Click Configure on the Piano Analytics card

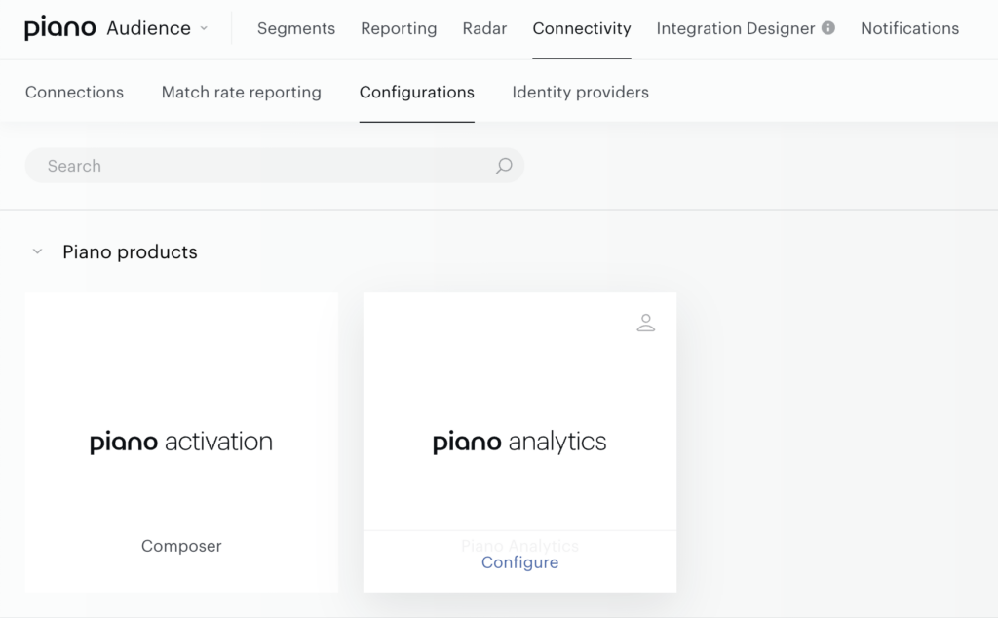[520, 562]
